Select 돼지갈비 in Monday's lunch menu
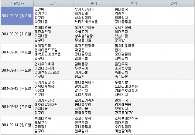Screen dimensions: 195x135 (x=81, y=13)
